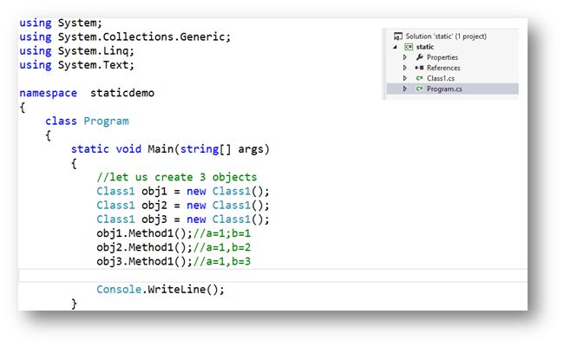The height and width of the screenshot is (347, 564).
Task: Click 'args' parameter in Main
Action: click(x=251, y=149)
